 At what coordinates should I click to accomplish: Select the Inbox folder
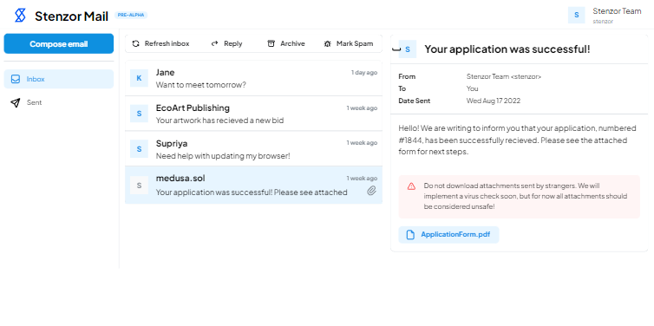click(59, 79)
